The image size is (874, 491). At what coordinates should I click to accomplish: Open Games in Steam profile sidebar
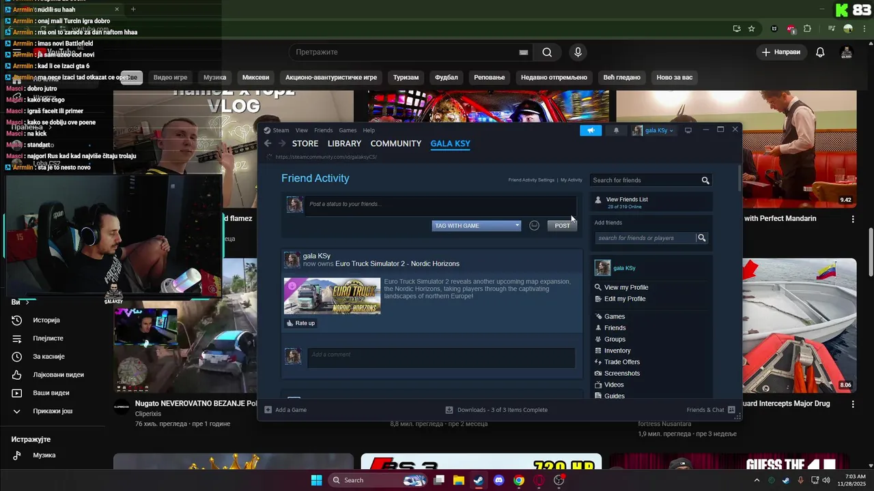click(x=615, y=316)
